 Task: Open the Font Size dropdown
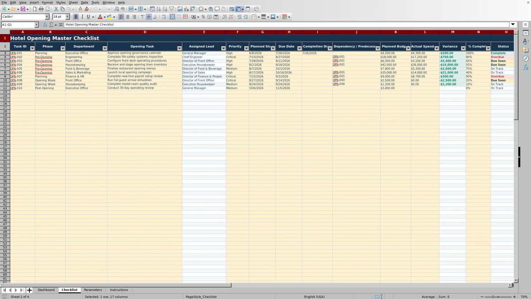click(x=67, y=17)
